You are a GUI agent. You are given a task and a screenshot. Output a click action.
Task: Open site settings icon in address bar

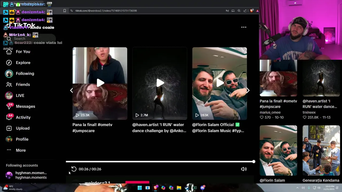click(x=71, y=11)
